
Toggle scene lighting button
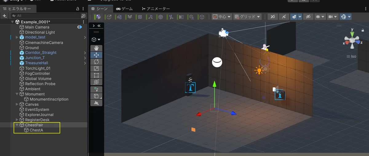(x=284, y=17)
